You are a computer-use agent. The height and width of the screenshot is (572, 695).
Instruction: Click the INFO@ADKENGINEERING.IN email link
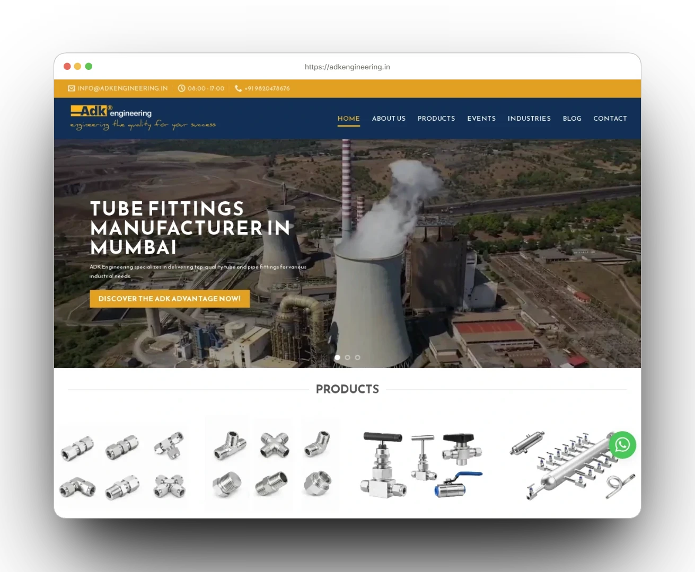pos(123,88)
